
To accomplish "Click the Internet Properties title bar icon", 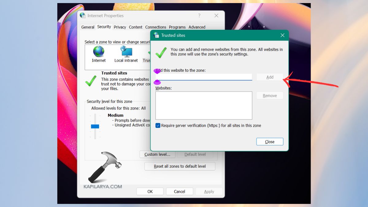I will (x=82, y=15).
